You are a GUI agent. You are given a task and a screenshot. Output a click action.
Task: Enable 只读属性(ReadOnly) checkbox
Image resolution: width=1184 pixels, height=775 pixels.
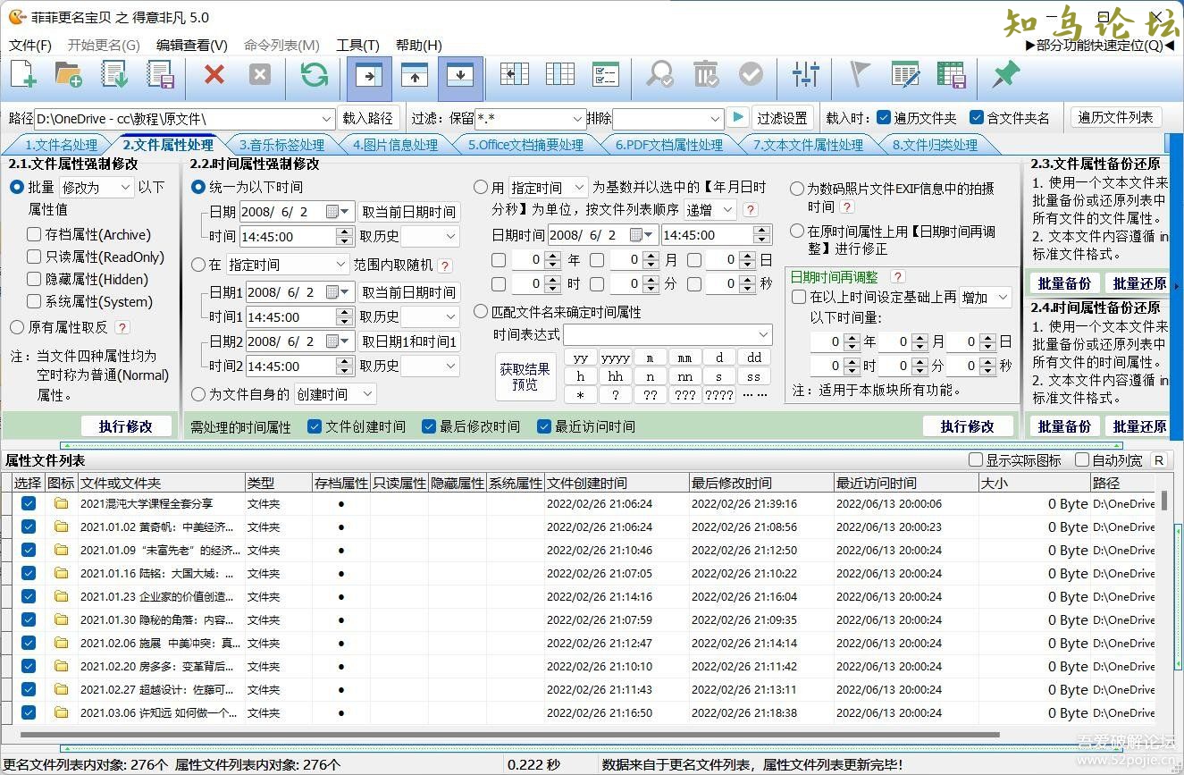pos(34,257)
